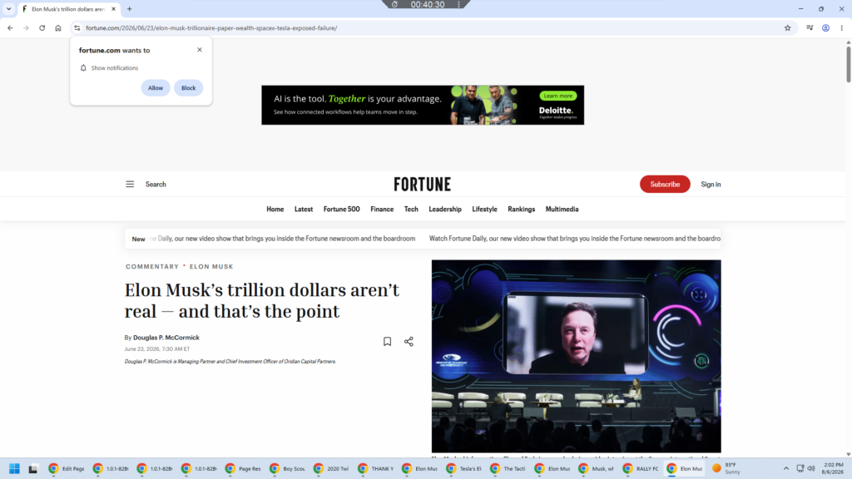The width and height of the screenshot is (852, 479).
Task: Click the address bar URL
Action: pyautogui.click(x=211, y=27)
